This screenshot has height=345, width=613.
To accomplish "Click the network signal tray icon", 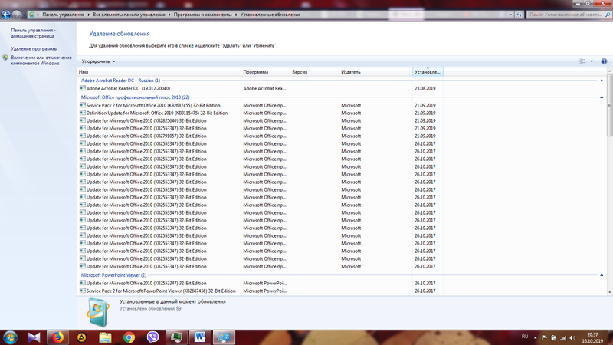I will (563, 337).
